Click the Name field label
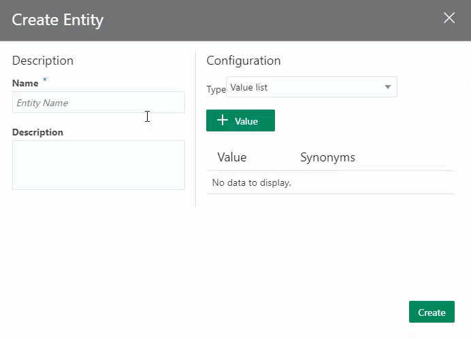 [x=25, y=83]
